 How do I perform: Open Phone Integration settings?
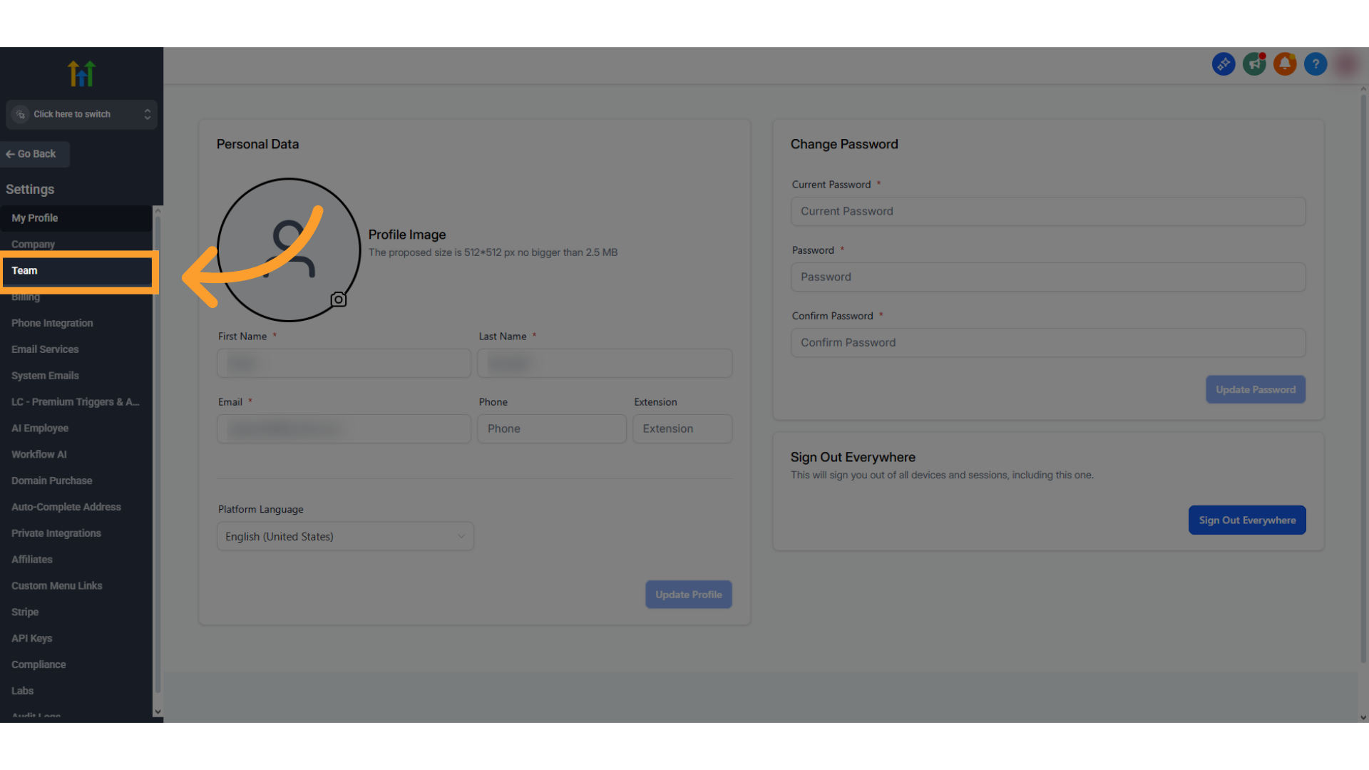[x=52, y=323]
